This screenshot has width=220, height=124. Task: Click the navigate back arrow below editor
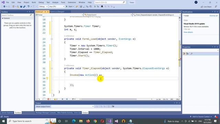[63, 99]
